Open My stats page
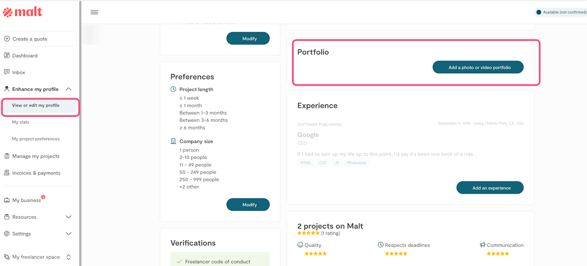 pos(21,122)
